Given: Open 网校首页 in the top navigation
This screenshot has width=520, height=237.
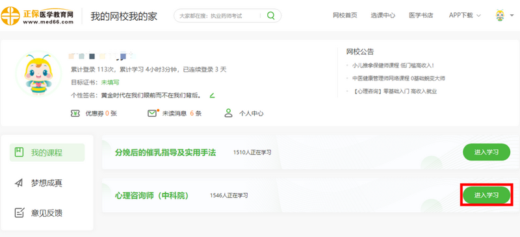Looking at the screenshot, I should click(x=345, y=15).
